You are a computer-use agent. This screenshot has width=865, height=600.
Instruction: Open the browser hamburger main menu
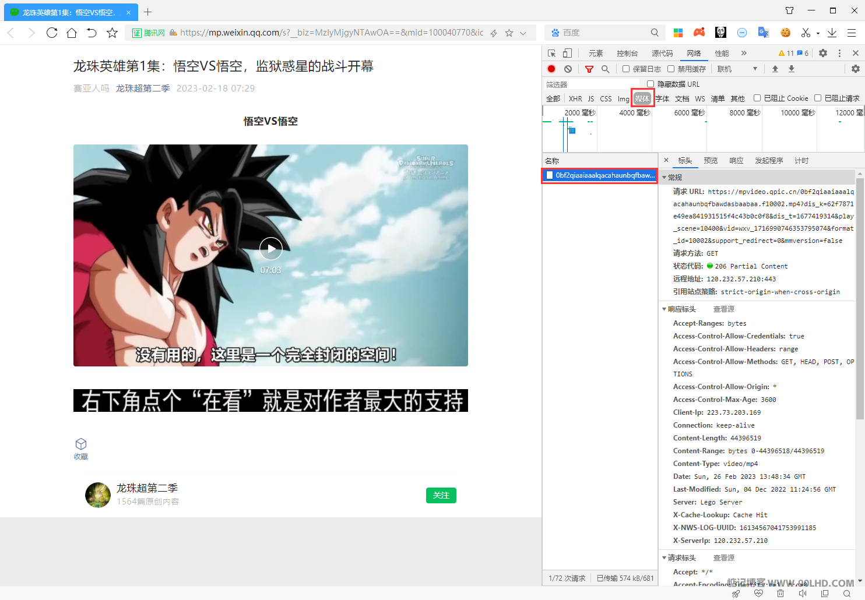click(x=852, y=33)
